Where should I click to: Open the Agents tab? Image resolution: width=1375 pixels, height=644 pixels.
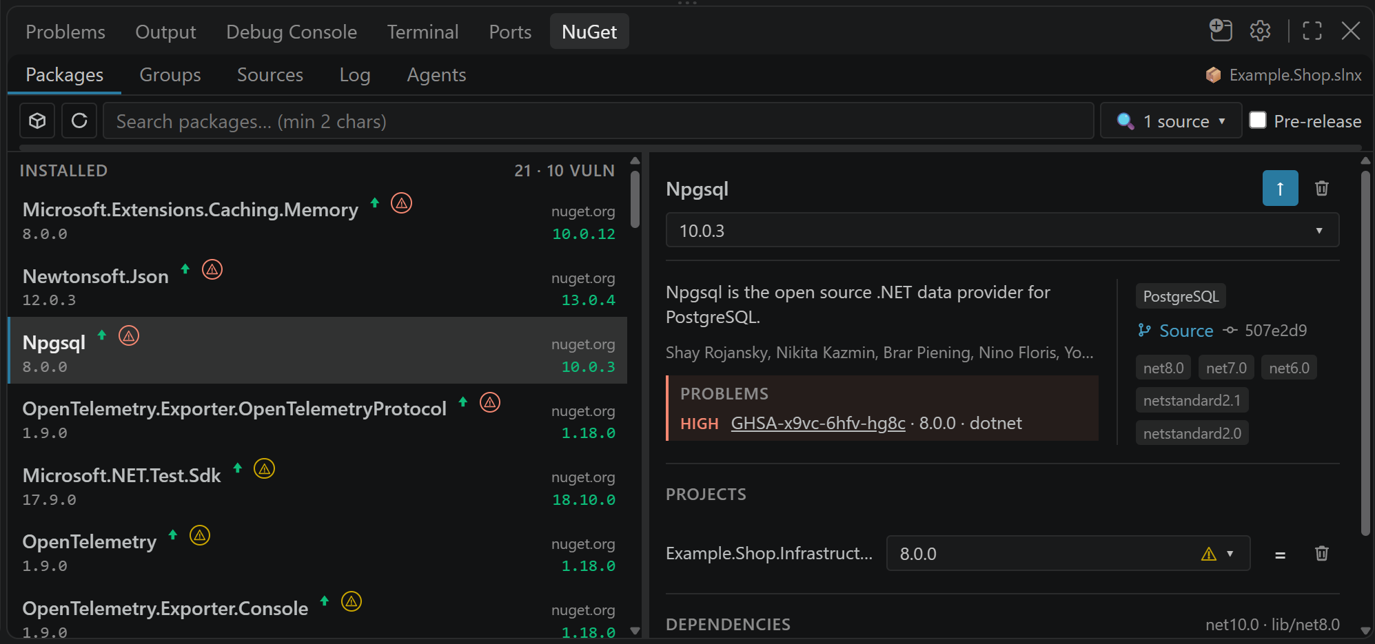coord(436,74)
